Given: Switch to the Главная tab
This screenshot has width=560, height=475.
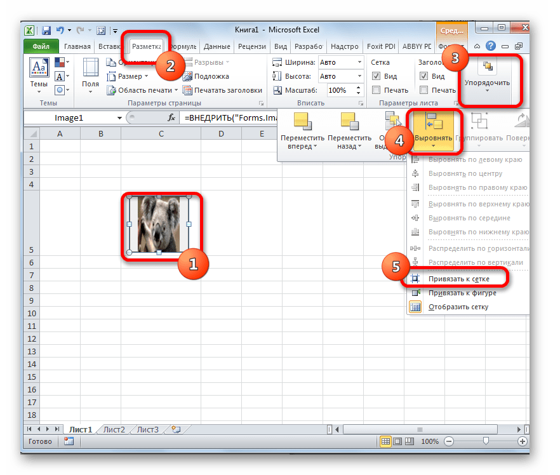Looking at the screenshot, I should click(77, 46).
